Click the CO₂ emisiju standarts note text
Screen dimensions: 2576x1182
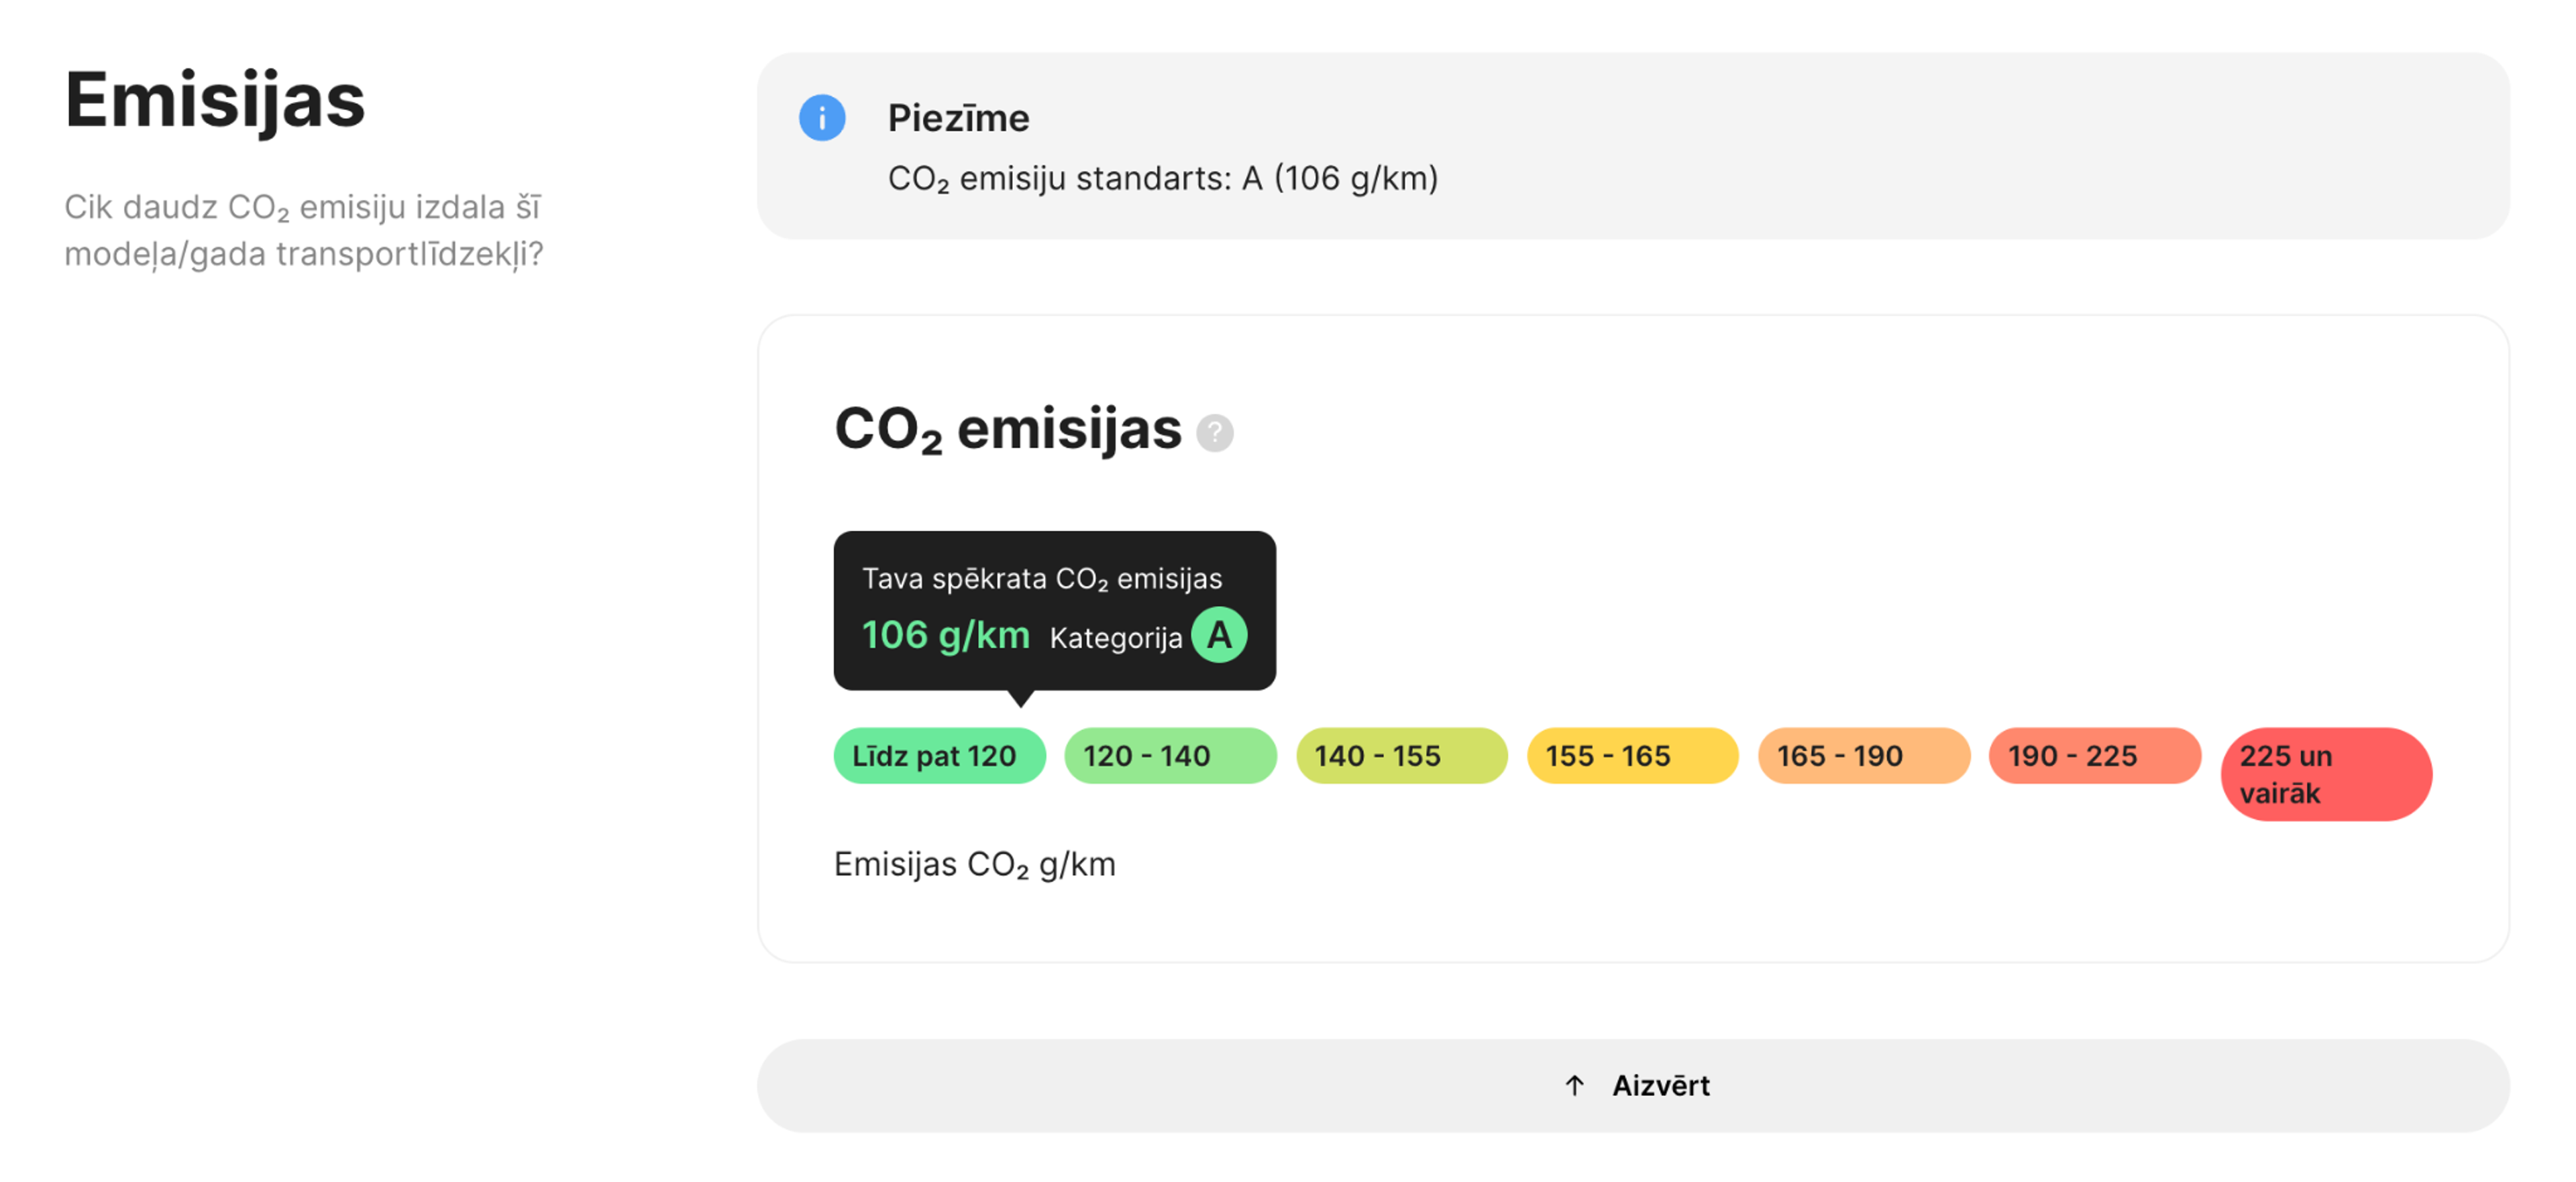[x=1163, y=180]
